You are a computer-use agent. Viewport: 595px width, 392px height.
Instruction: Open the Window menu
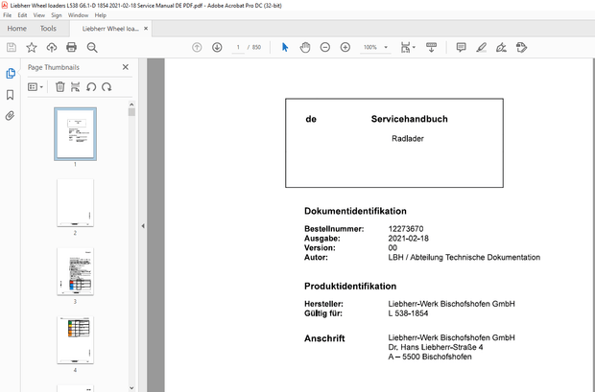click(x=78, y=15)
